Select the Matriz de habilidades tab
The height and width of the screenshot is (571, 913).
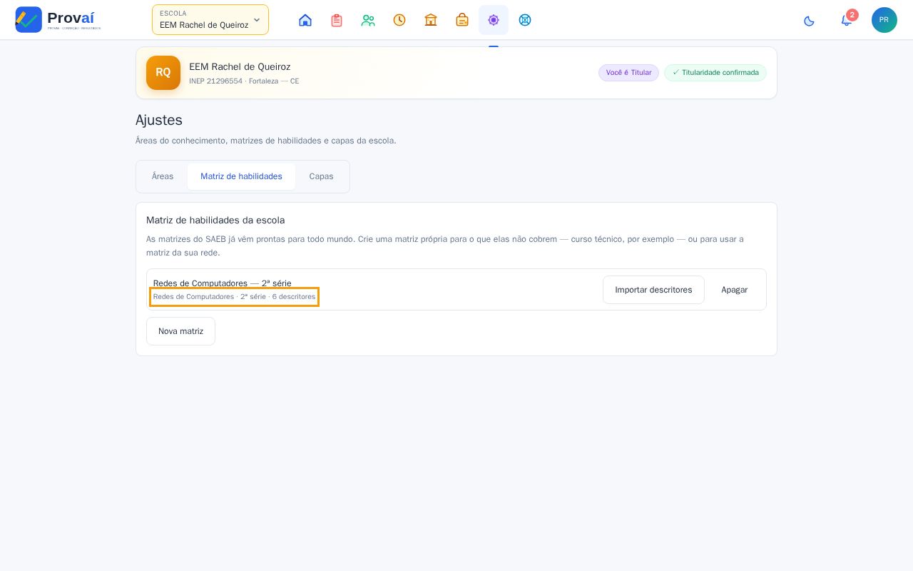pyautogui.click(x=241, y=176)
